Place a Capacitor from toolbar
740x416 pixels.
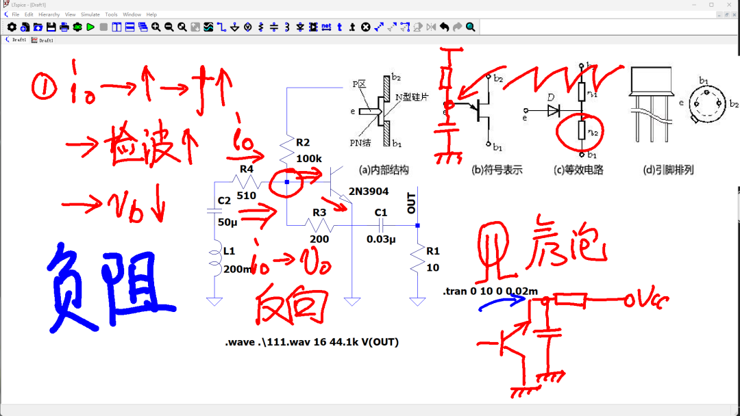[x=273, y=27]
